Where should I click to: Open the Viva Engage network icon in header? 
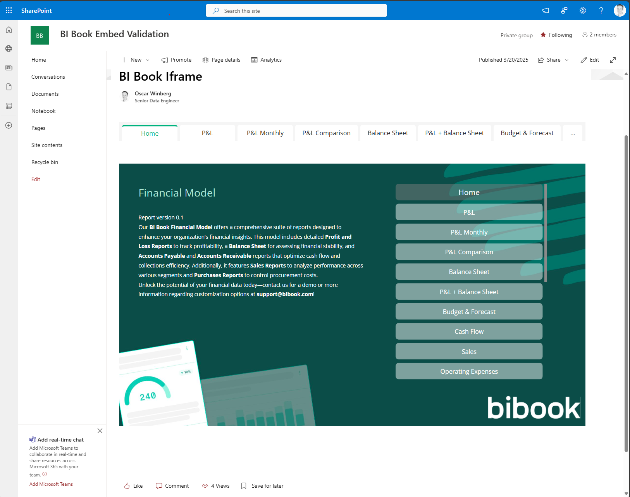(x=564, y=10)
